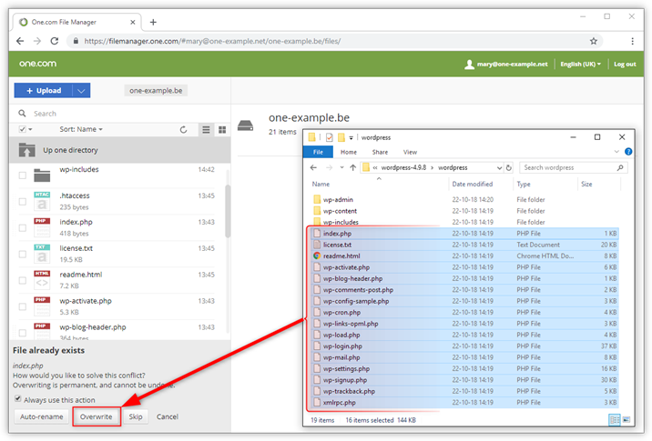Expand the Explorer address bar history dropdown

(x=499, y=168)
